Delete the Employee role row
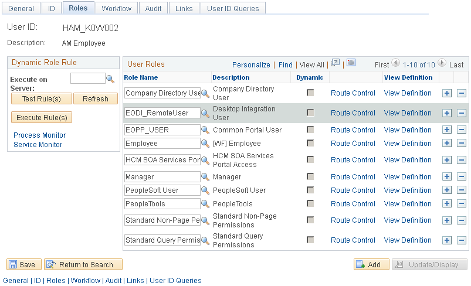This screenshot has width=471, height=286. 462,144
